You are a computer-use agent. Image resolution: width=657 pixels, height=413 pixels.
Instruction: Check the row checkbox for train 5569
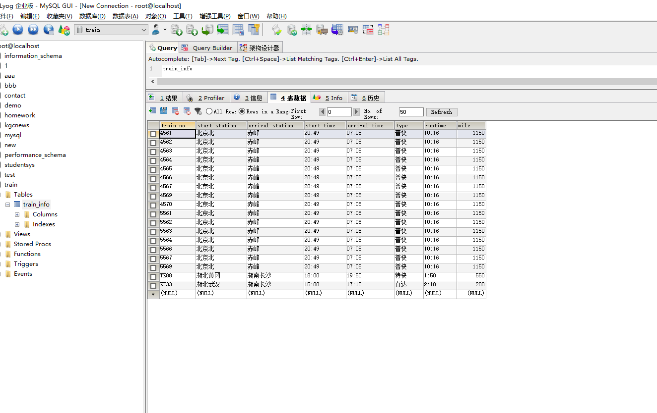(x=153, y=268)
